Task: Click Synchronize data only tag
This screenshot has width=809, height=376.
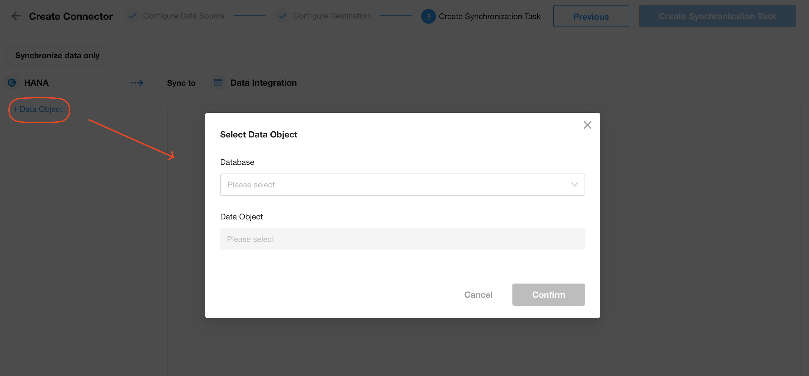Action: point(57,55)
